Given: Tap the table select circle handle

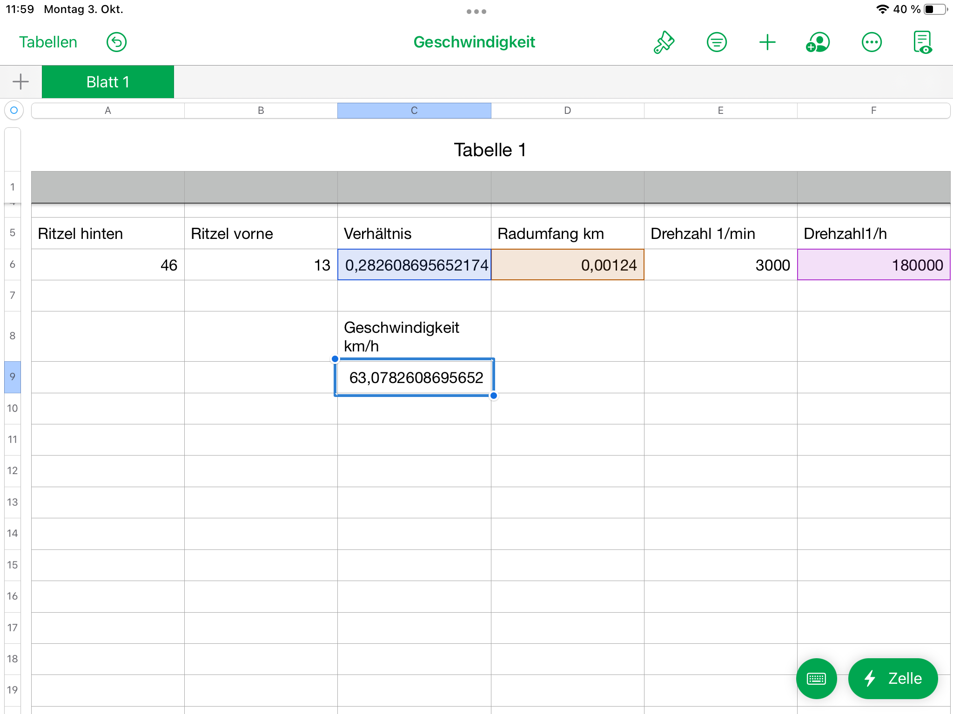Looking at the screenshot, I should (x=14, y=111).
